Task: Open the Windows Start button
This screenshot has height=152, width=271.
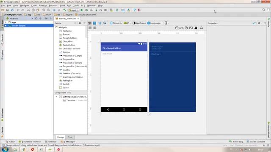Action: coord(5,149)
